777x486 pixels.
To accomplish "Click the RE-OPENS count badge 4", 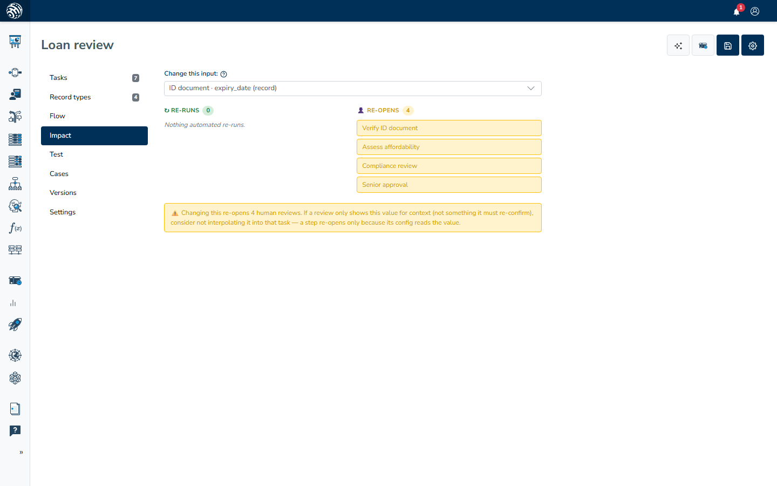I will [x=408, y=110].
